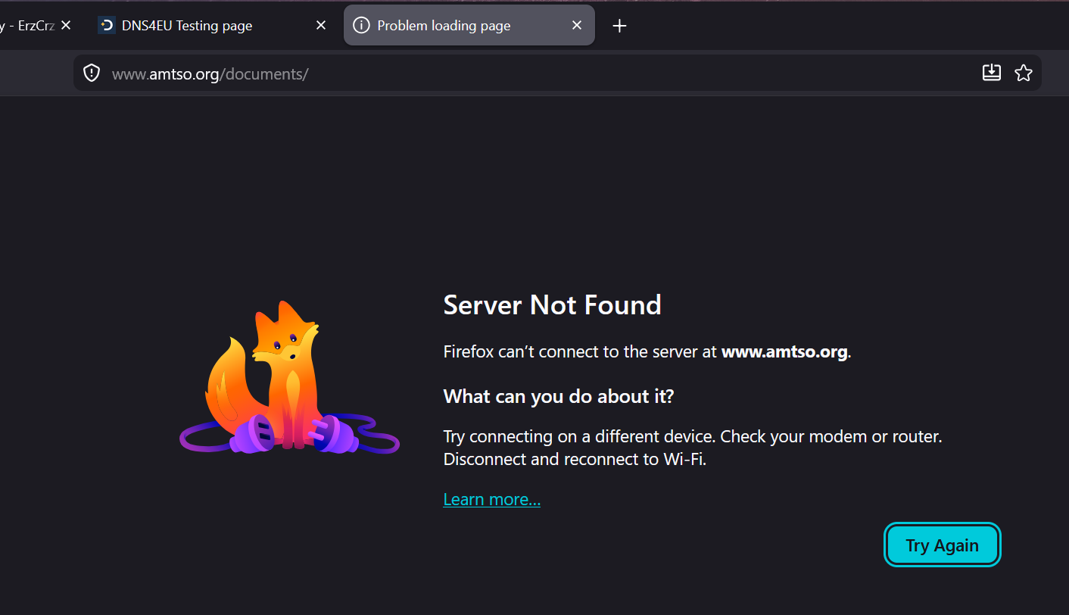Close the ErzCrz tab

[66, 26]
